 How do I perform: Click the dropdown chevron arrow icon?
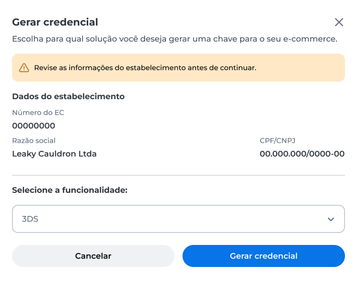331,219
